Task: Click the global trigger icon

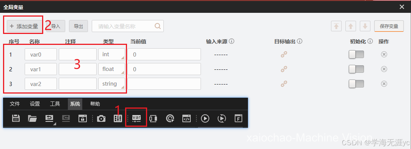Action: 170,118
